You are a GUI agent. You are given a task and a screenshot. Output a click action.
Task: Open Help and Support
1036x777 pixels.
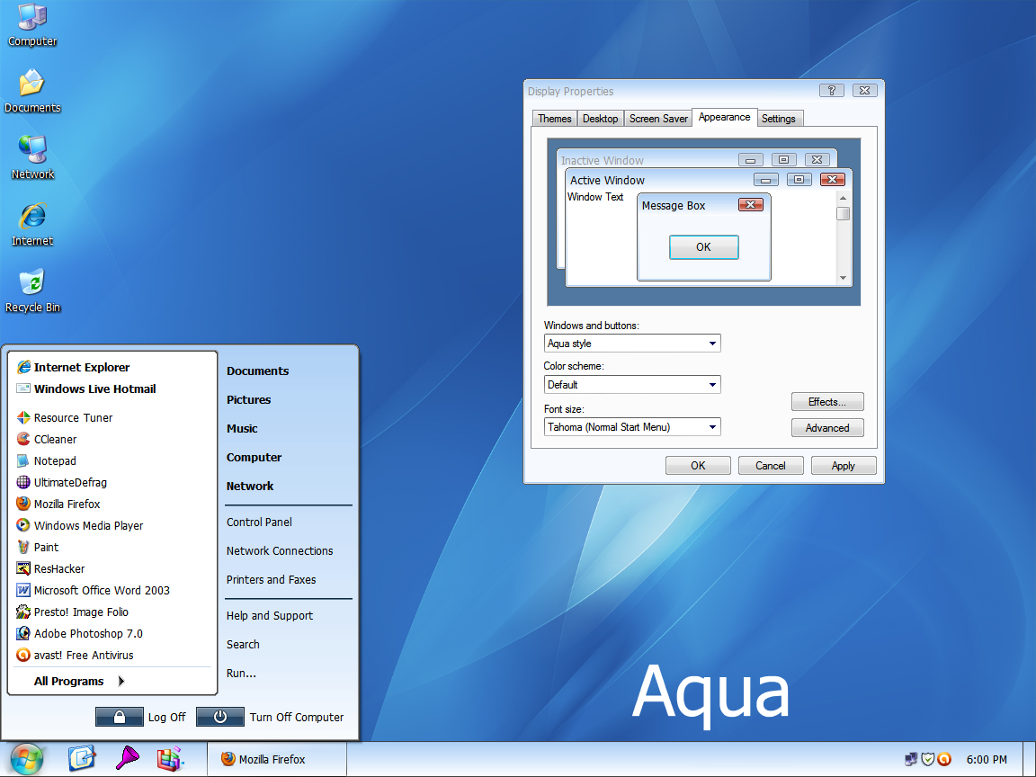(270, 616)
